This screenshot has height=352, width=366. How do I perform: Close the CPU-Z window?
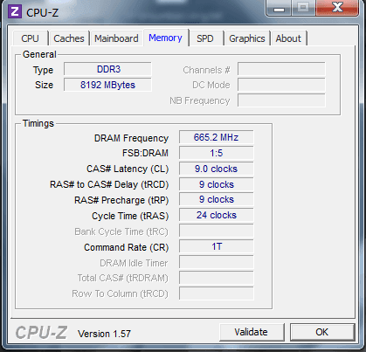click(337, 8)
